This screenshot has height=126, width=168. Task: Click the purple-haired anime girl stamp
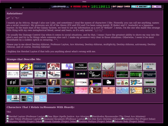tap(54, 82)
